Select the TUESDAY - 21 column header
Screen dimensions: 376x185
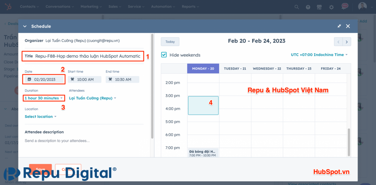235,68
